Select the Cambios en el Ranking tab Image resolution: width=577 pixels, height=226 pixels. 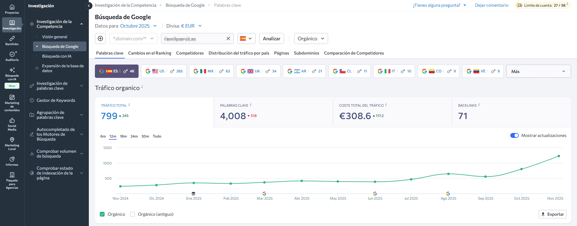pyautogui.click(x=149, y=53)
